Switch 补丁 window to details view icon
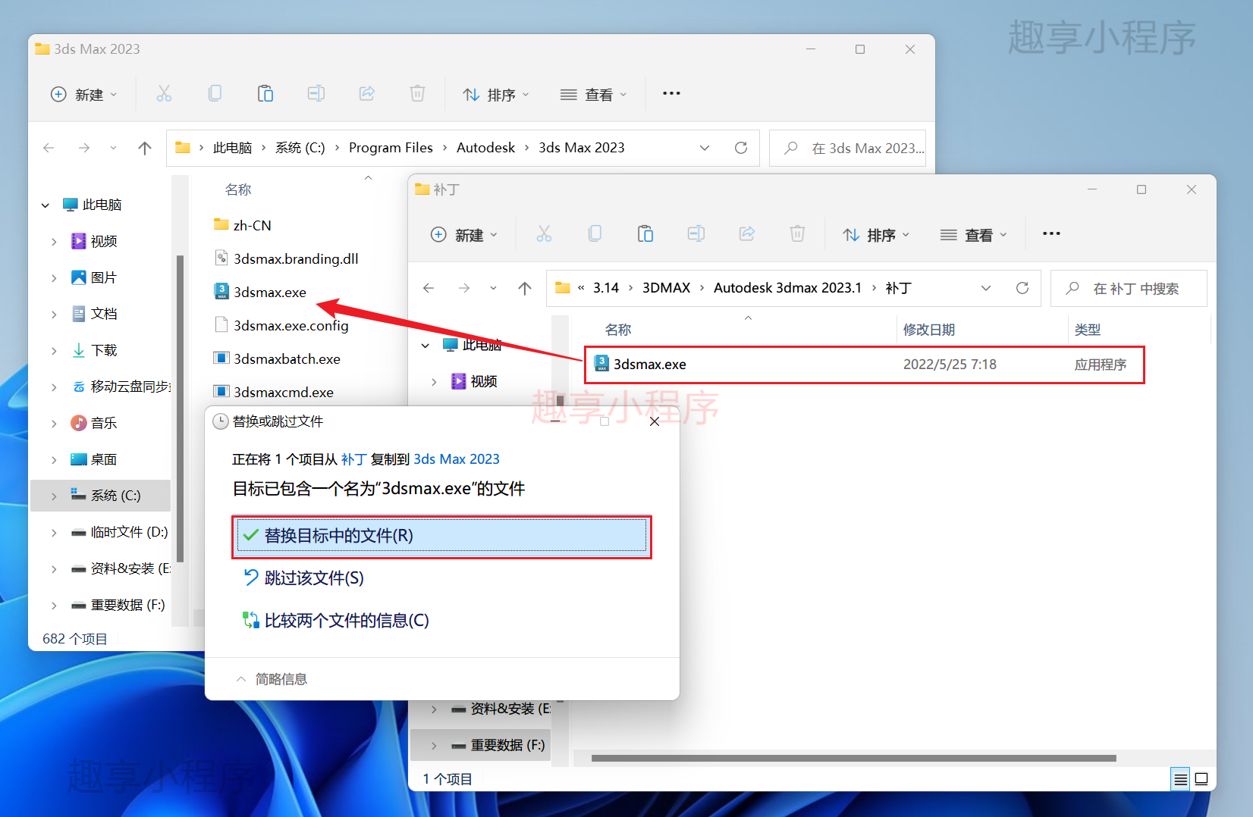This screenshot has height=817, width=1253. coord(1180,779)
